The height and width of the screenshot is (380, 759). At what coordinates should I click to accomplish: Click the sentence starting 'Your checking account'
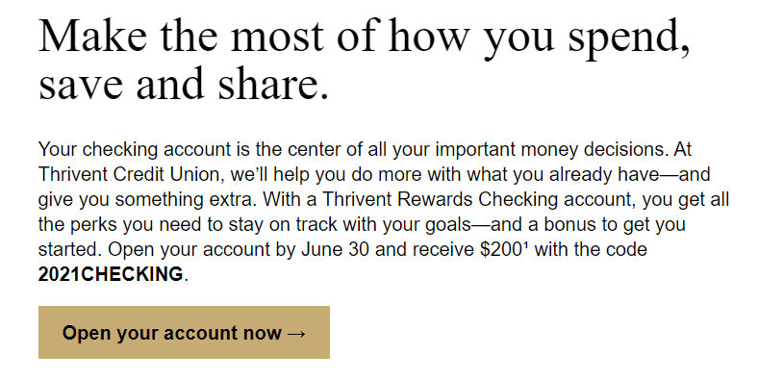click(353, 149)
